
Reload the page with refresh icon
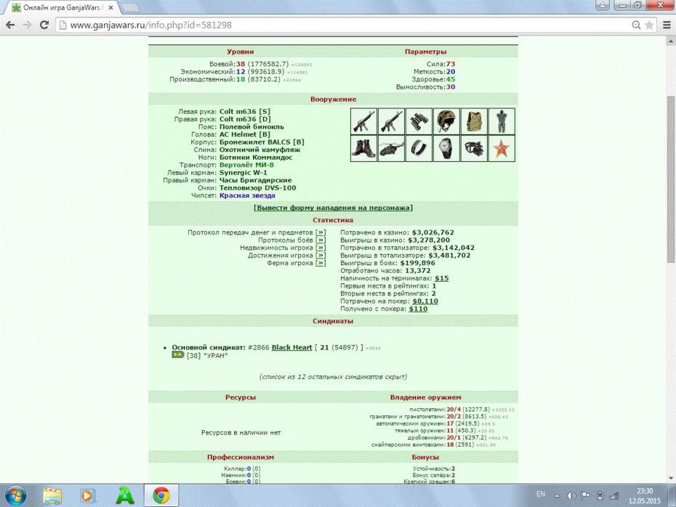[44, 25]
